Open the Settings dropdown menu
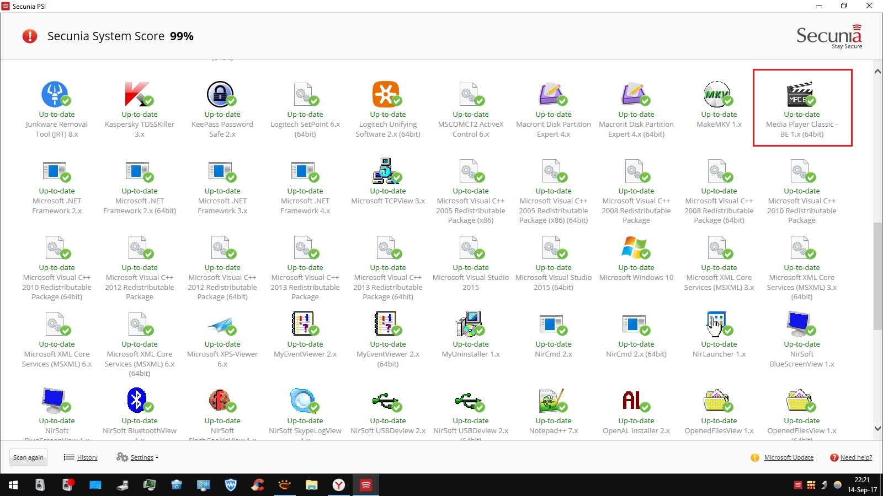Viewport: 883px width, 496px height. tap(142, 457)
